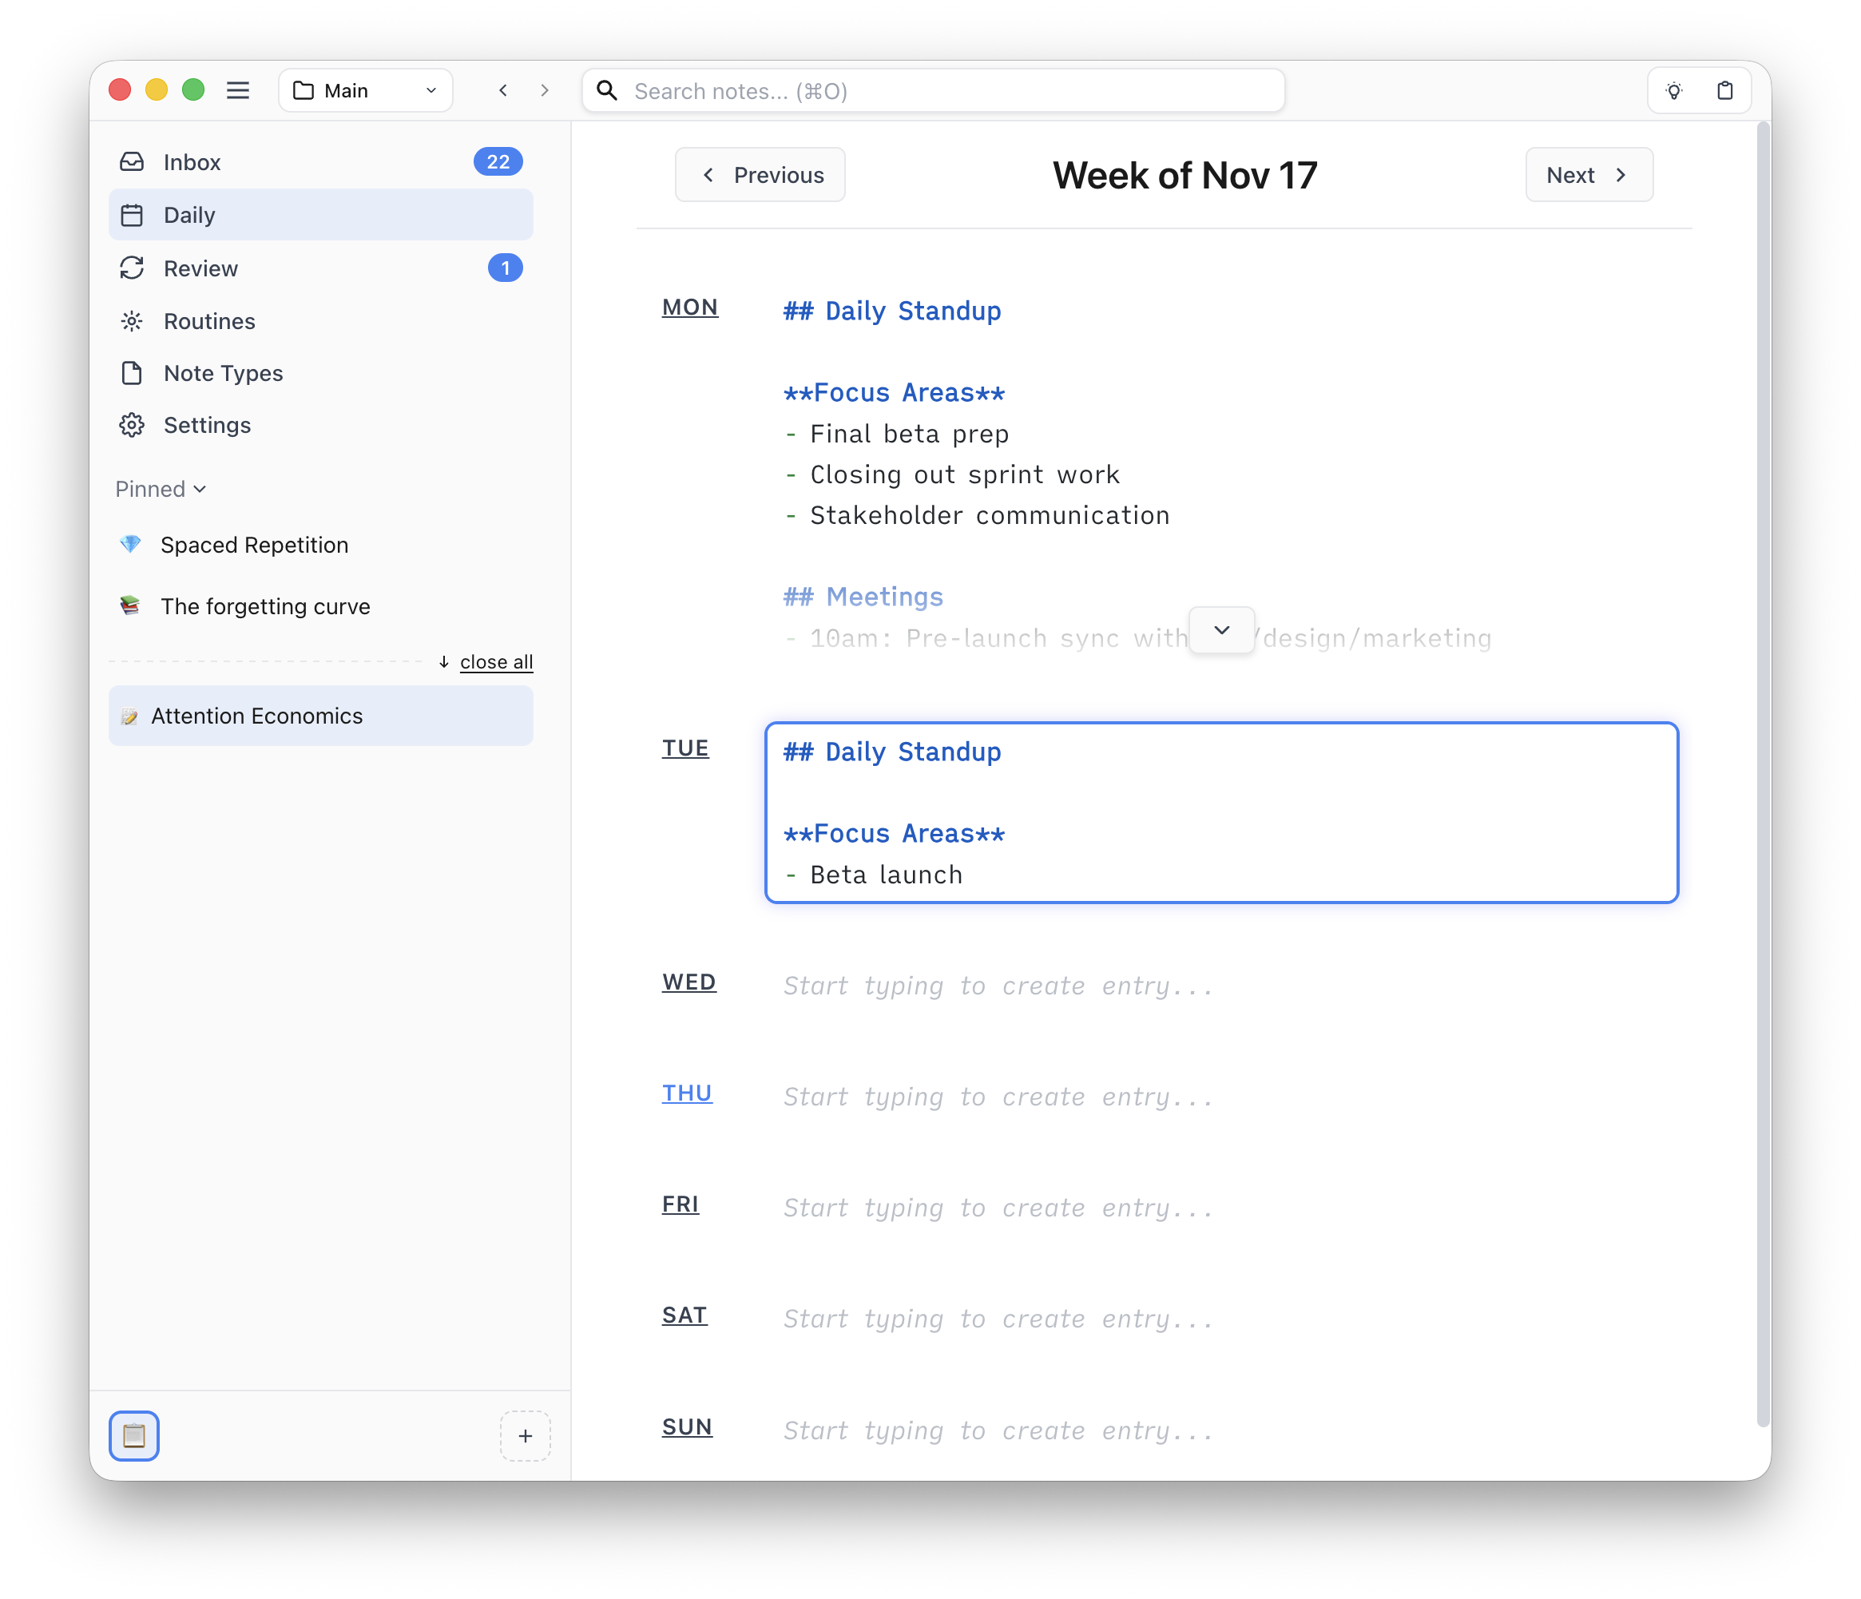Open the Spaced Repetition pinned note
Screen dimensions: 1861x1599
254,545
